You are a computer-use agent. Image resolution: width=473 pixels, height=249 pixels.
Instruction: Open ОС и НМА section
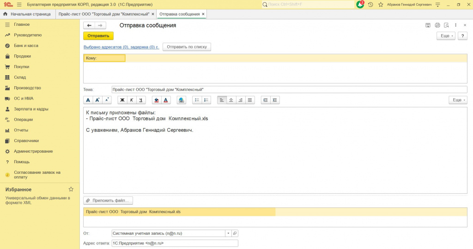(24, 99)
